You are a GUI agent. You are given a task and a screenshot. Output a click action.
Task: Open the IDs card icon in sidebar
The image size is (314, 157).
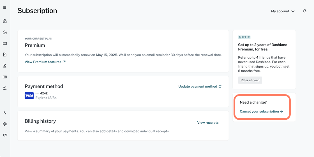pos(5,77)
